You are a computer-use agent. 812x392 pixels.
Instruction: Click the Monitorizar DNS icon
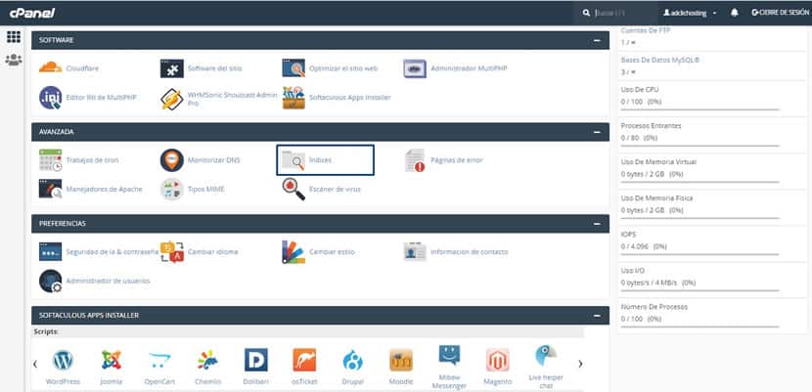click(171, 160)
